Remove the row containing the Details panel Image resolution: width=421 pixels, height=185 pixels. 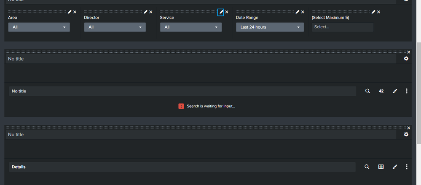(x=408, y=128)
